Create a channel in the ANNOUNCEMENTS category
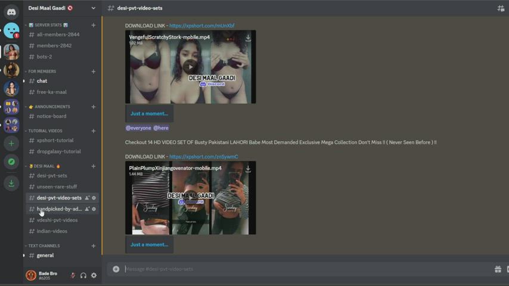This screenshot has width=509, height=286. 94,107
